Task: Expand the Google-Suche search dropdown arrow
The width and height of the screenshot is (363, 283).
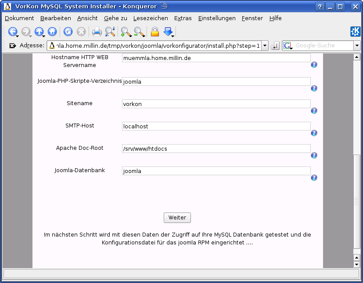Action: 357,46
